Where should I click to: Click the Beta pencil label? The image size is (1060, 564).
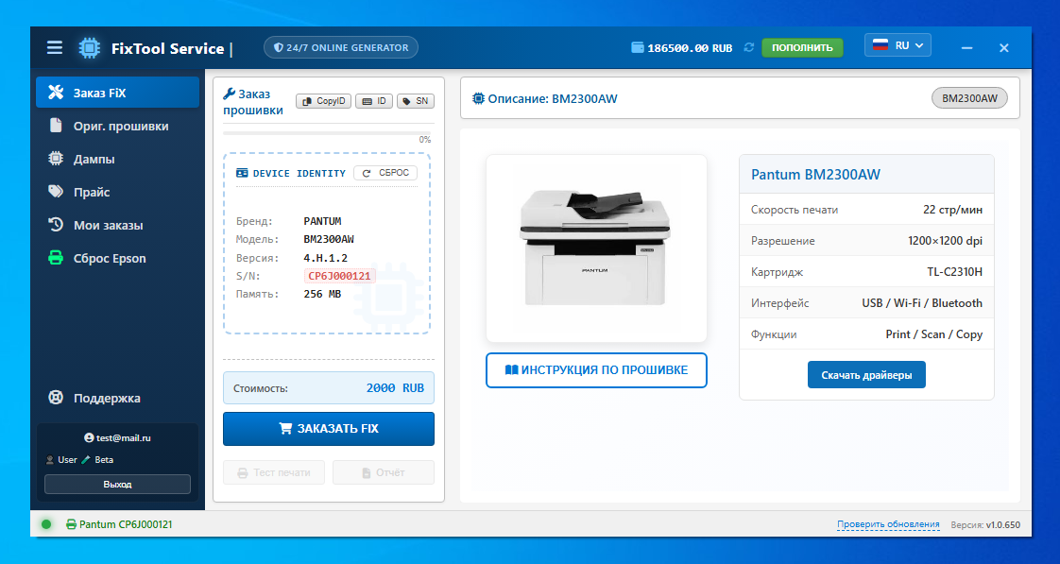point(97,460)
